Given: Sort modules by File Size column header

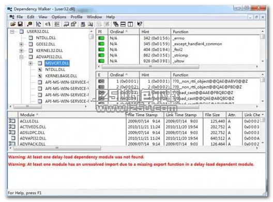Looking at the screenshot, I should (x=215, y=115).
